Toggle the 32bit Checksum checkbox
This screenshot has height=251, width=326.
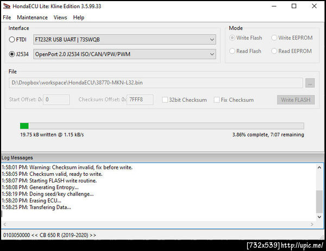click(x=165, y=100)
